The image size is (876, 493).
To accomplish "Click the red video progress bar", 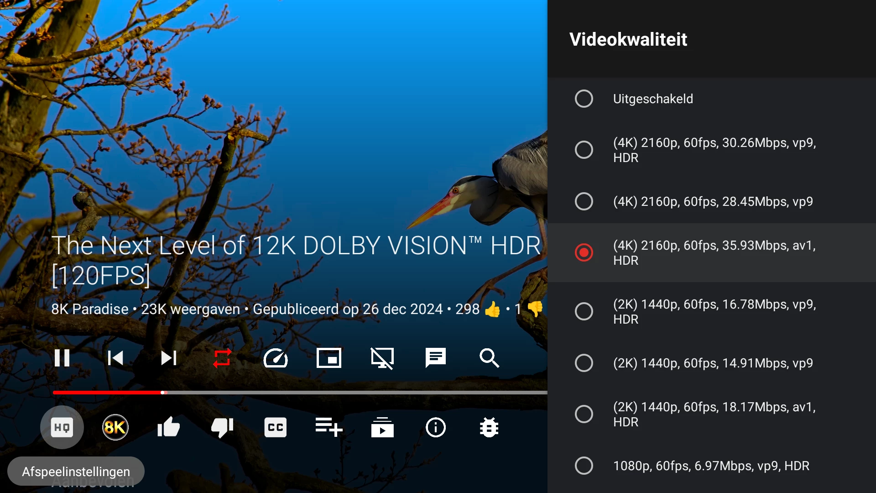I will pyautogui.click(x=108, y=393).
